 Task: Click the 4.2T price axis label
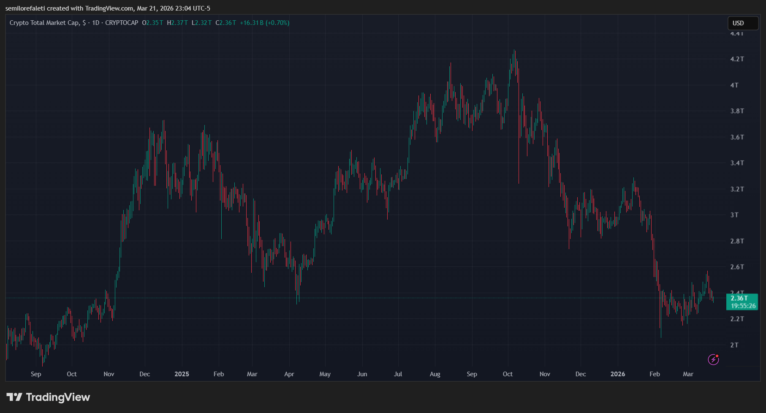(x=737, y=59)
